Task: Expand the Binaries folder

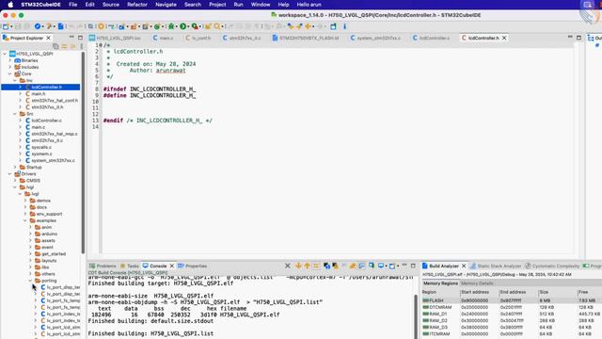Action: (x=10, y=60)
